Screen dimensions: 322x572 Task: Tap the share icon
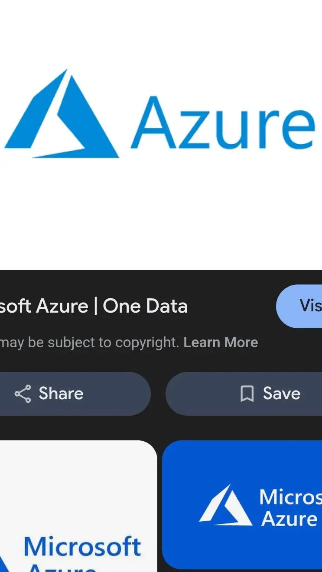(23, 394)
